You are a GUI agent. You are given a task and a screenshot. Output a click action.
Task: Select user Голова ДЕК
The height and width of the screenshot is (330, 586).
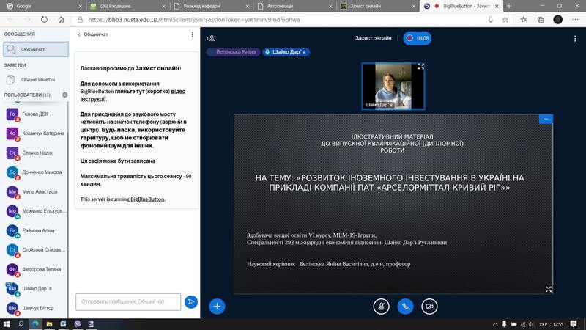[x=35, y=114]
